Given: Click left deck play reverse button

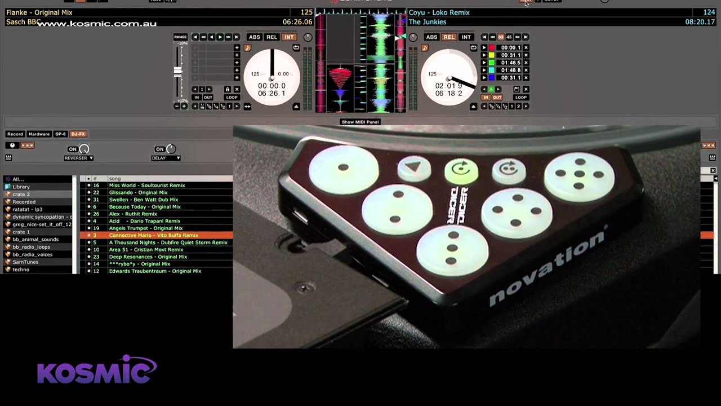Looking at the screenshot, I should (212, 37).
